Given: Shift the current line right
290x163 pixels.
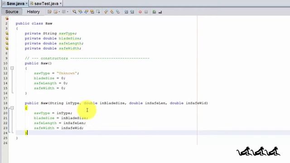Looking at the screenshot, I should 132,12.
